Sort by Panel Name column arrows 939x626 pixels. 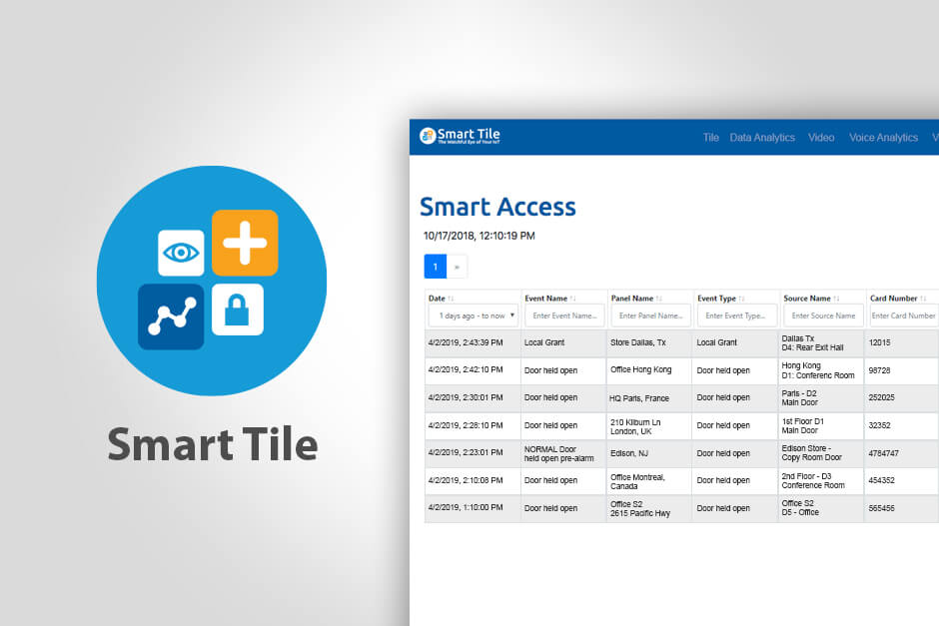(659, 299)
